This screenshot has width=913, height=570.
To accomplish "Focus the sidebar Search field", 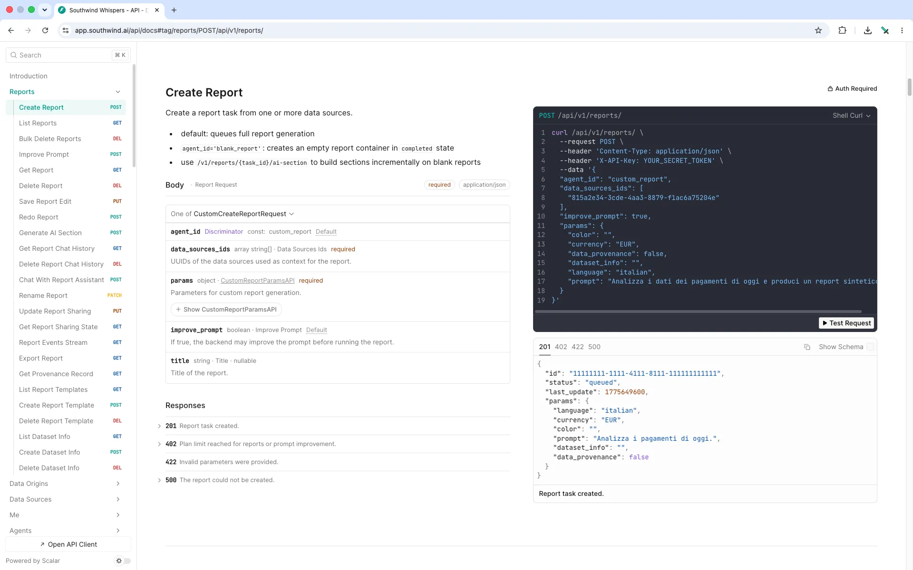I will pyautogui.click(x=68, y=55).
